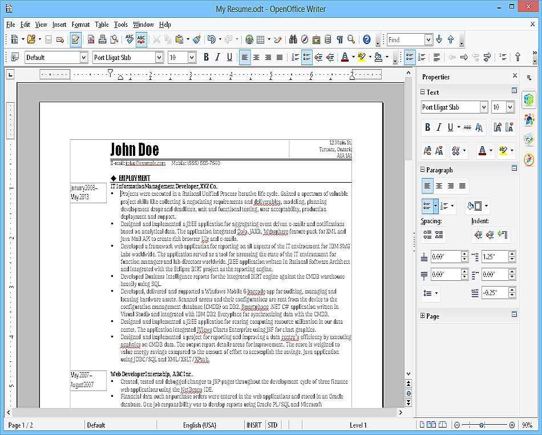Click Strikethrough button in sidebar
Image resolution: width=542 pixels, height=435 pixels.
click(x=467, y=127)
